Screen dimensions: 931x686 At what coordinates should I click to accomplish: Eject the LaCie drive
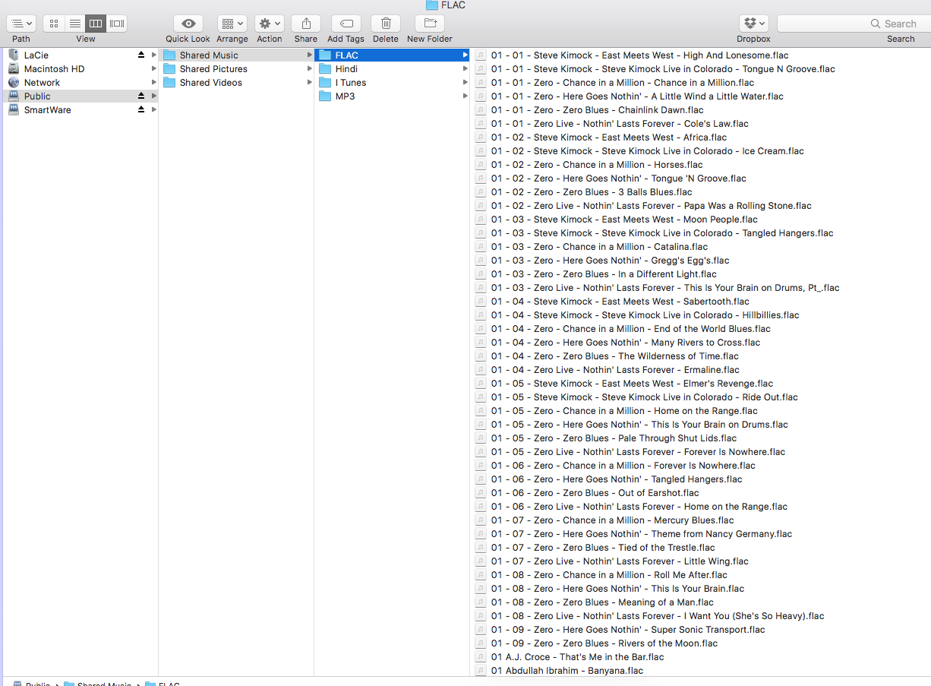140,55
